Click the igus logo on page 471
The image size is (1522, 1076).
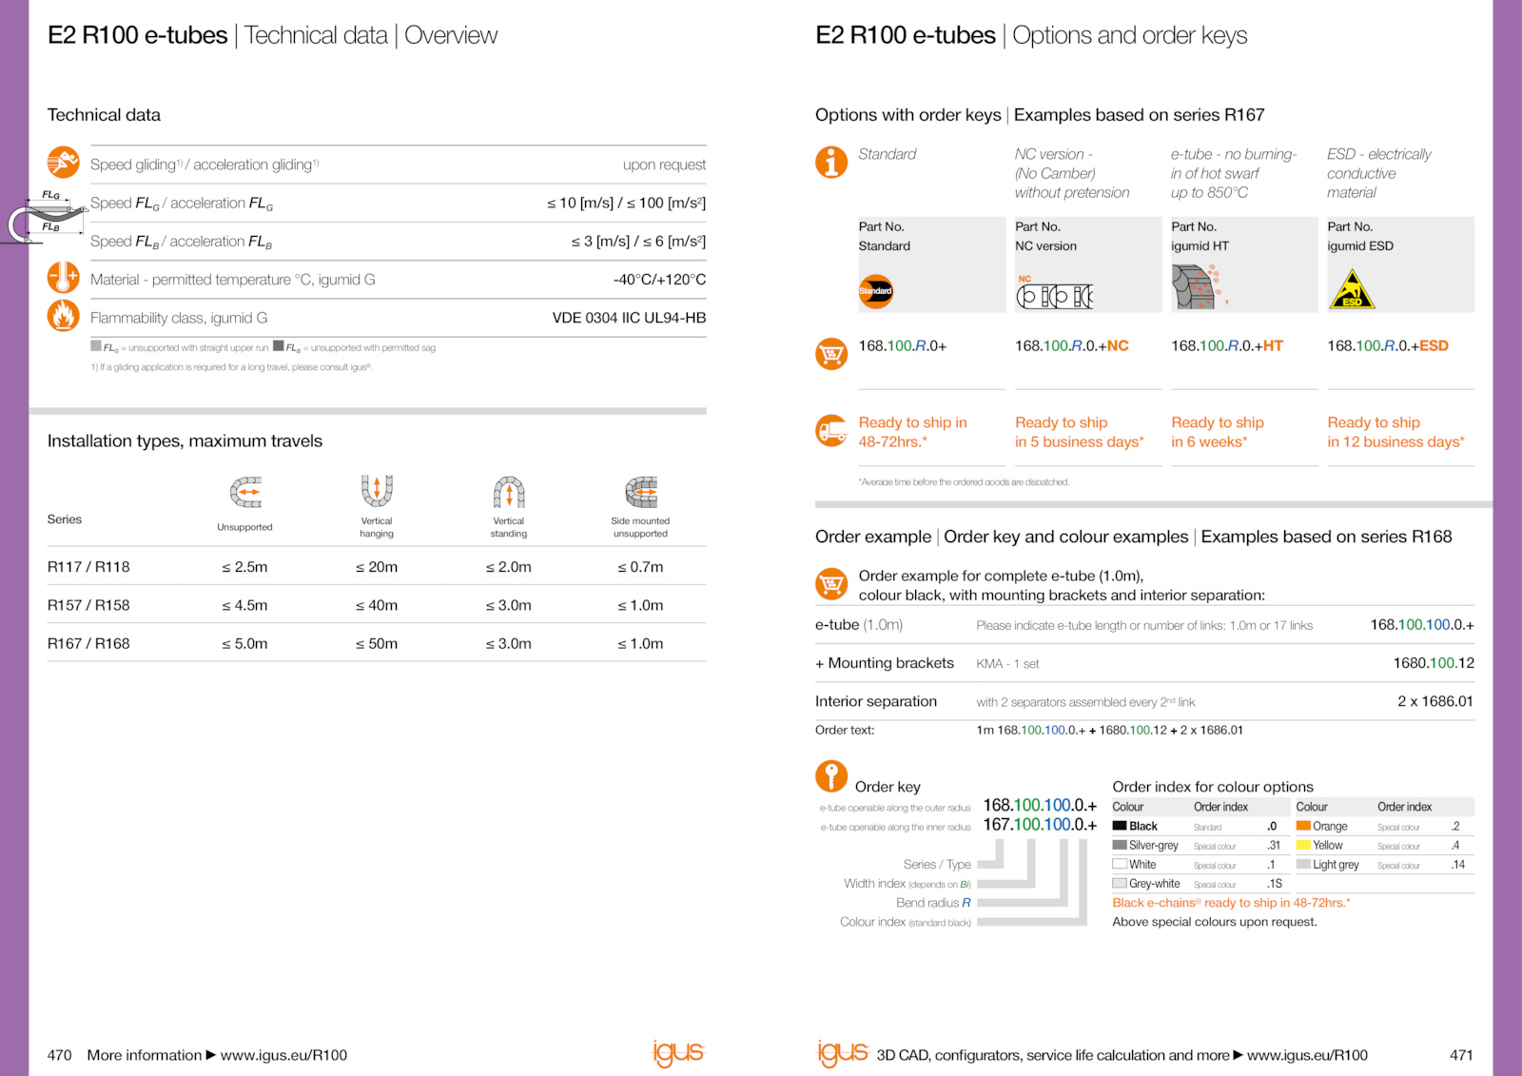(x=843, y=1052)
